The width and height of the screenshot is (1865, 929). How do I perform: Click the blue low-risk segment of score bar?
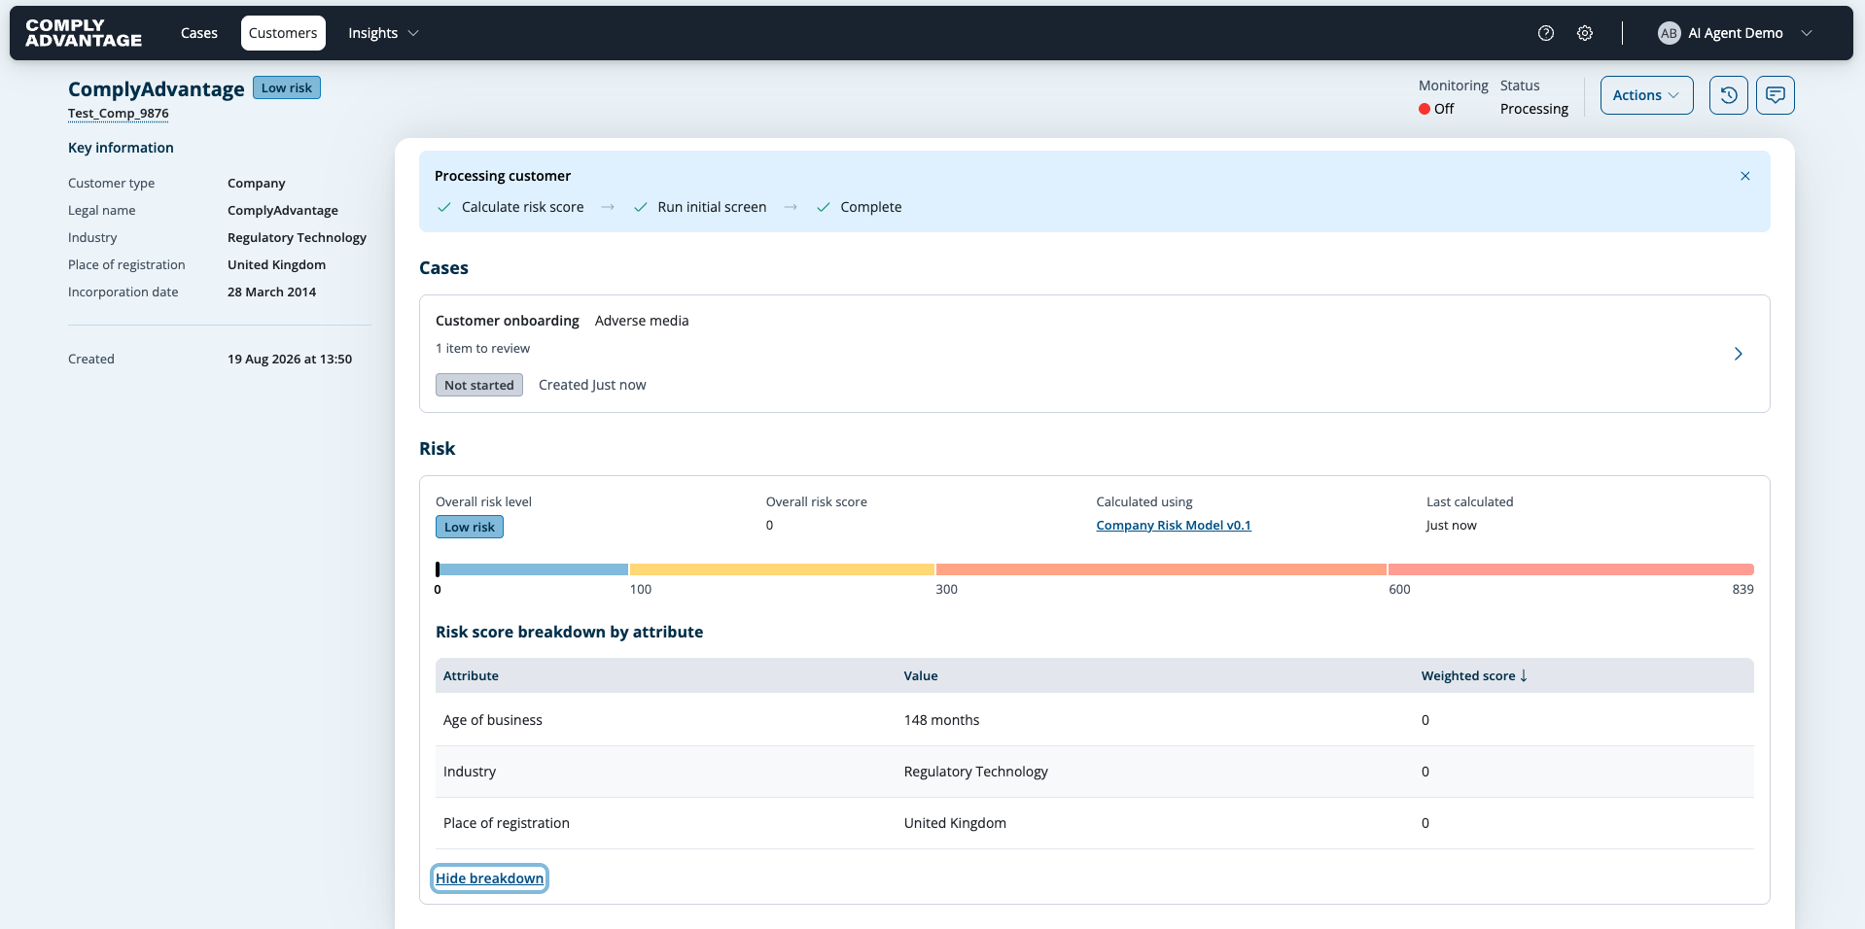tap(532, 569)
